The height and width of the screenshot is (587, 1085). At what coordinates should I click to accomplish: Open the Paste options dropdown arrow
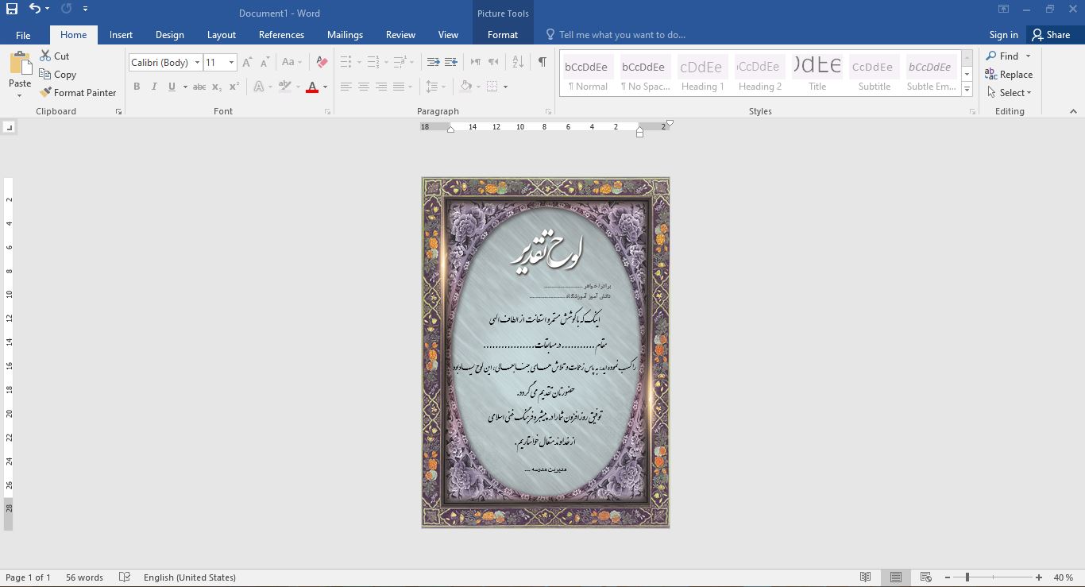(20, 96)
